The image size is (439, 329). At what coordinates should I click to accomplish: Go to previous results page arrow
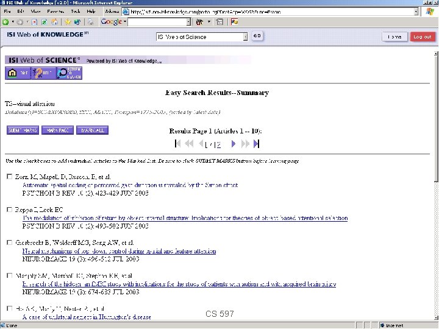coord(201,144)
